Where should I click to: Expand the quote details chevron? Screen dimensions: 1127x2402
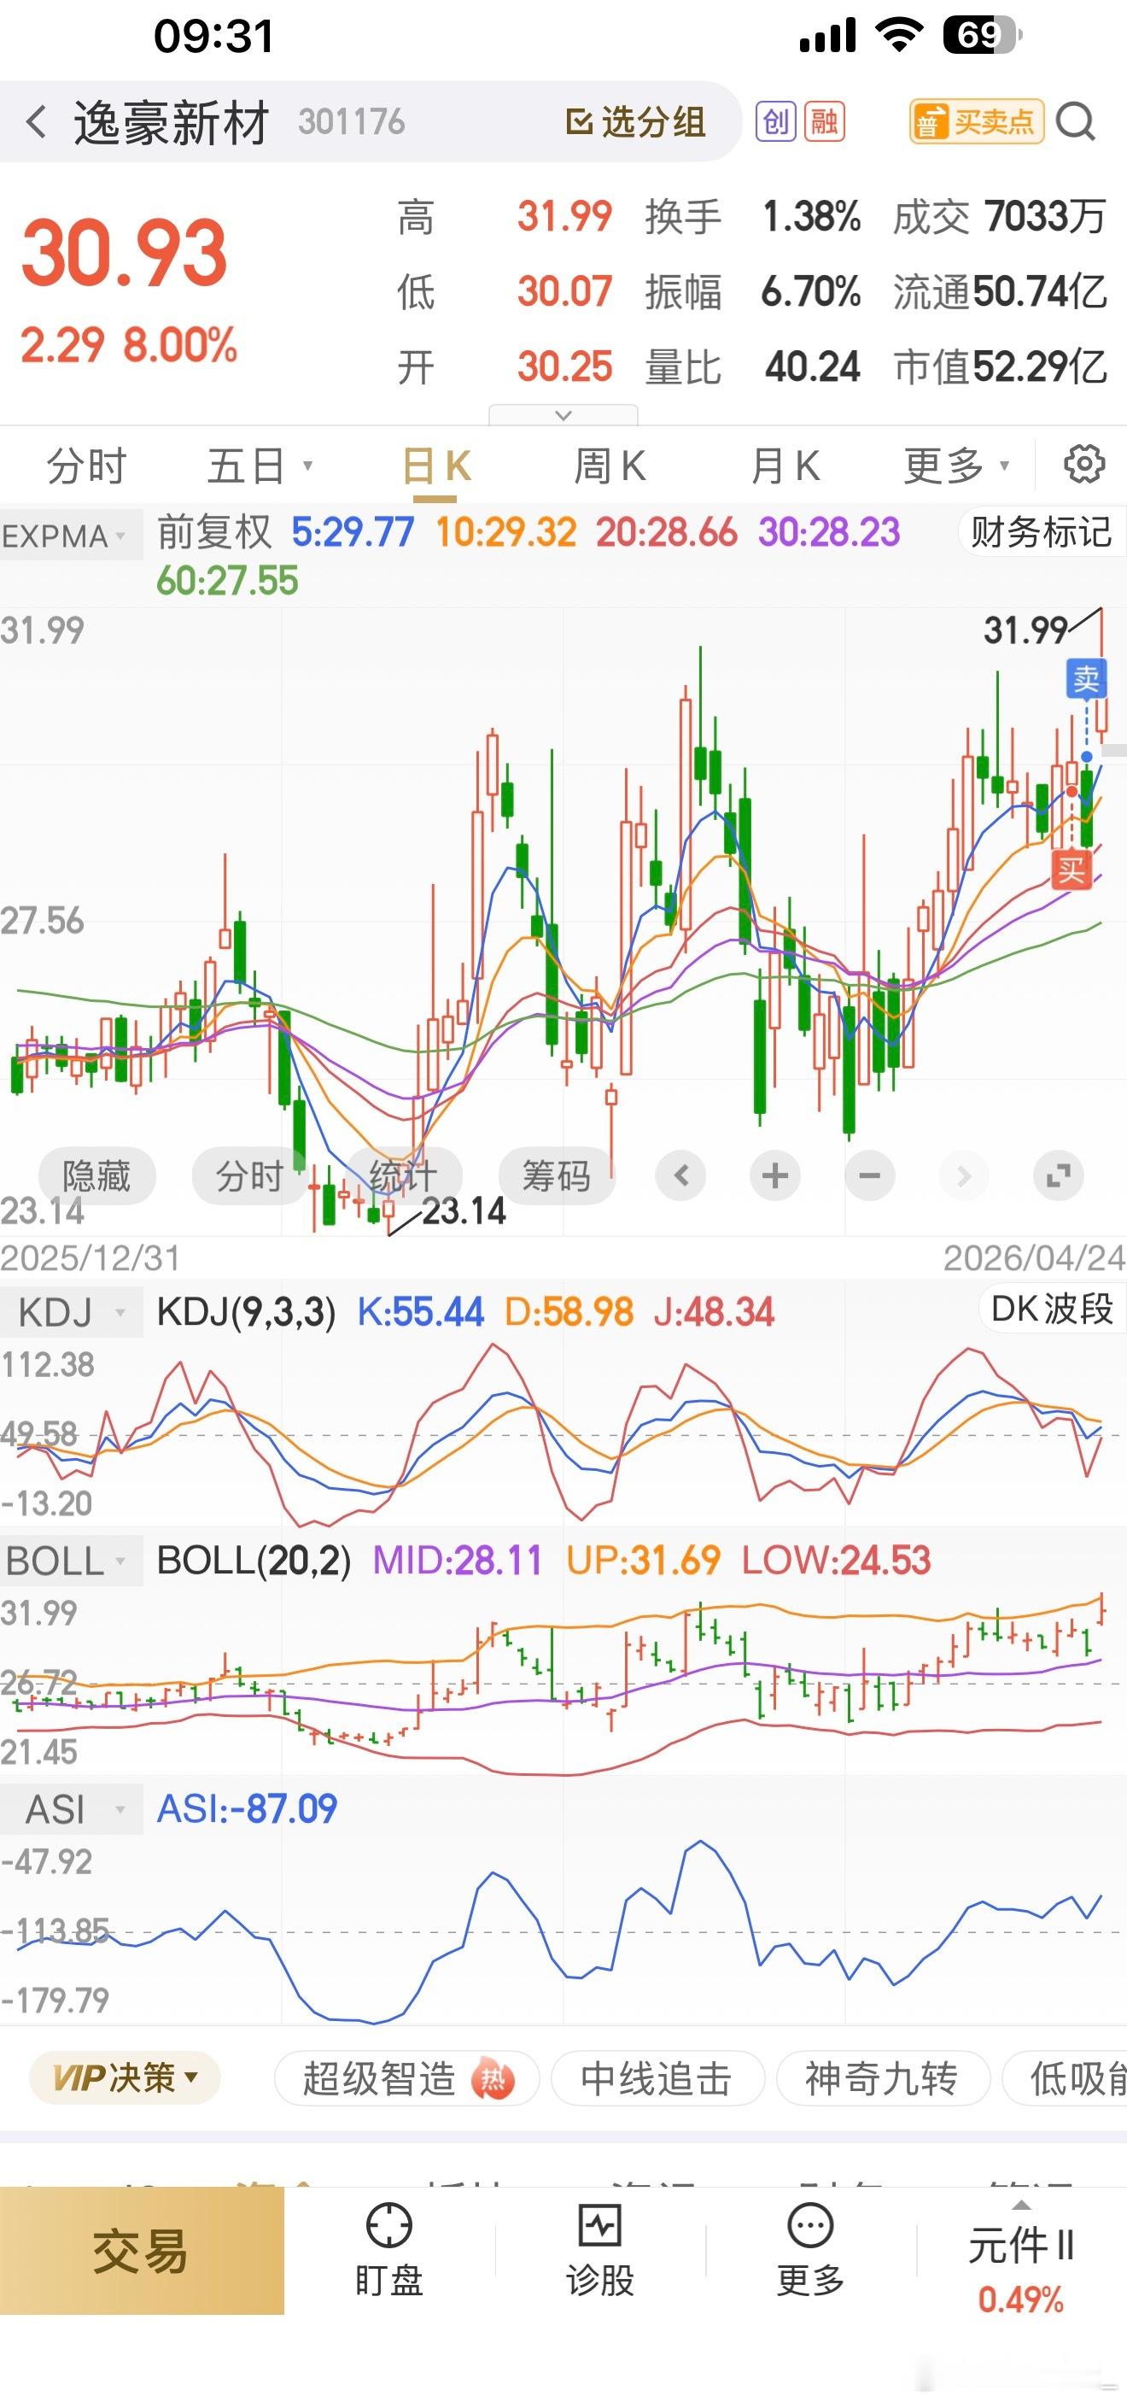563,415
